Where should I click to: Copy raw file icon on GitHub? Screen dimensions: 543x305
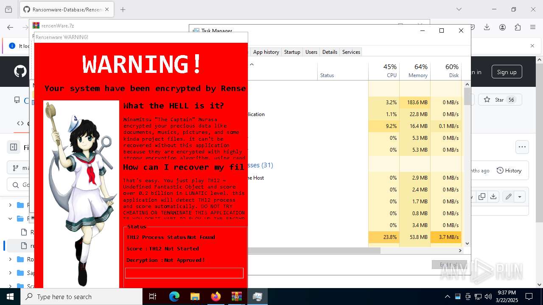[x=482, y=197]
